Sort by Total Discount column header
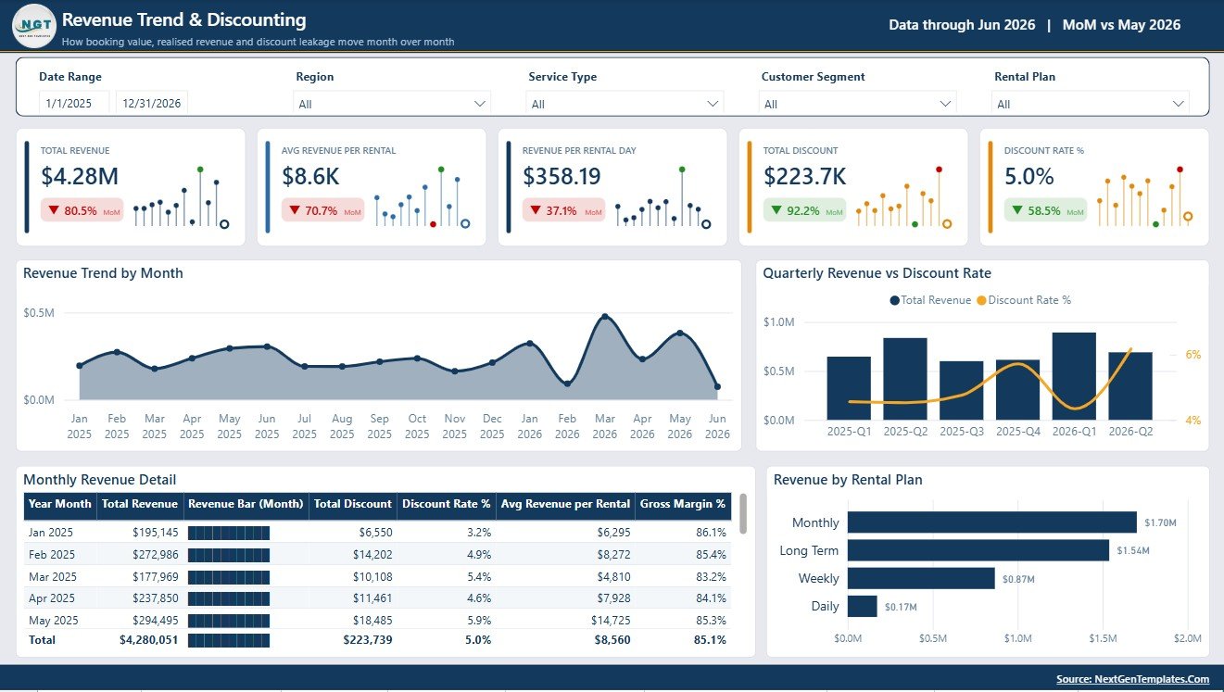 coord(353,505)
